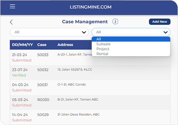Click address 31 Jalan Desa Residen, ABC
The height and width of the screenshot is (125, 178).
79,114
